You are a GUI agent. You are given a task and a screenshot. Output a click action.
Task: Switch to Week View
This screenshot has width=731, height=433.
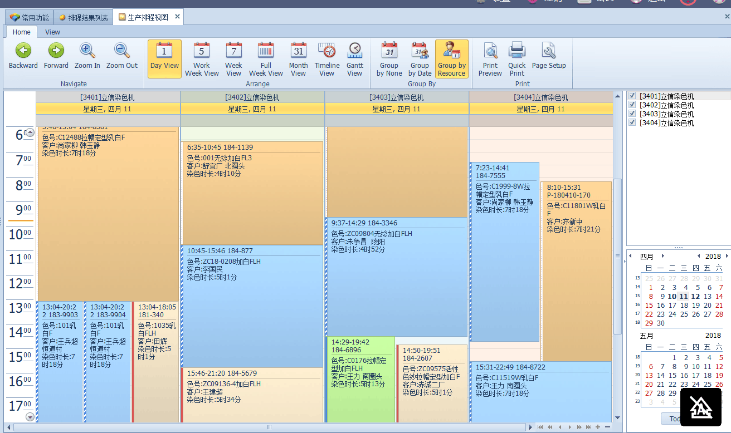pyautogui.click(x=233, y=58)
